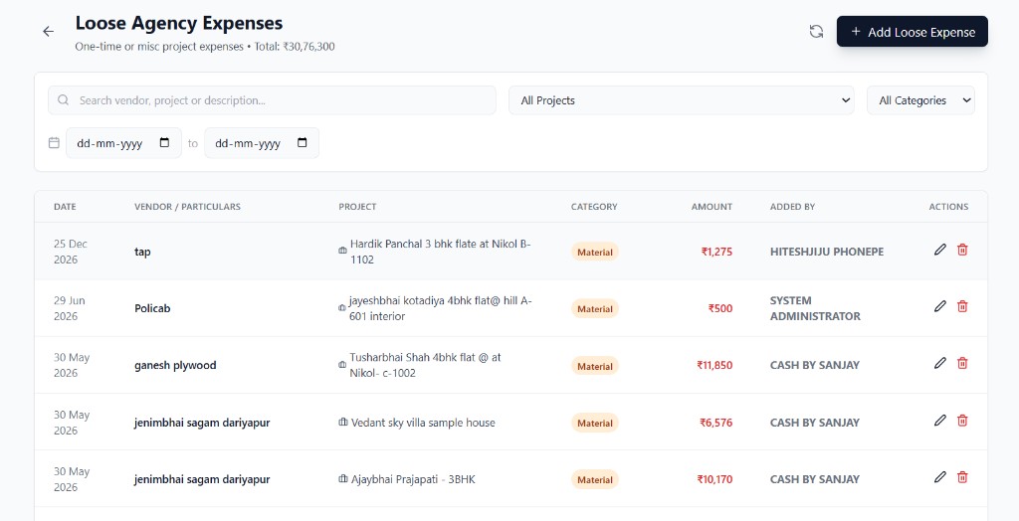Image resolution: width=1019 pixels, height=521 pixels.
Task: Delete the Ajaybhai Prajapati expense row
Action: coord(962,477)
